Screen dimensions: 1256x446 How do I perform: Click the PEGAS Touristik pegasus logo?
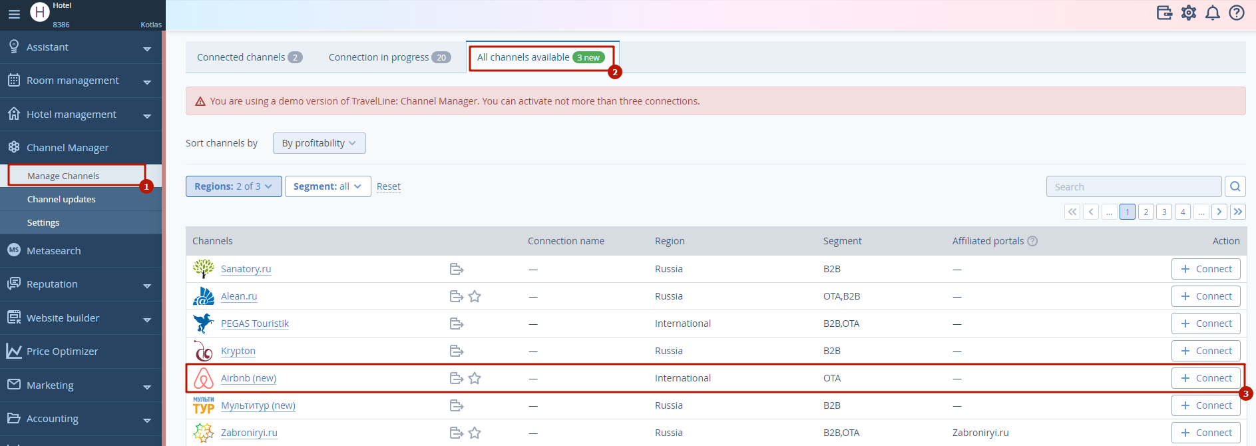203,324
